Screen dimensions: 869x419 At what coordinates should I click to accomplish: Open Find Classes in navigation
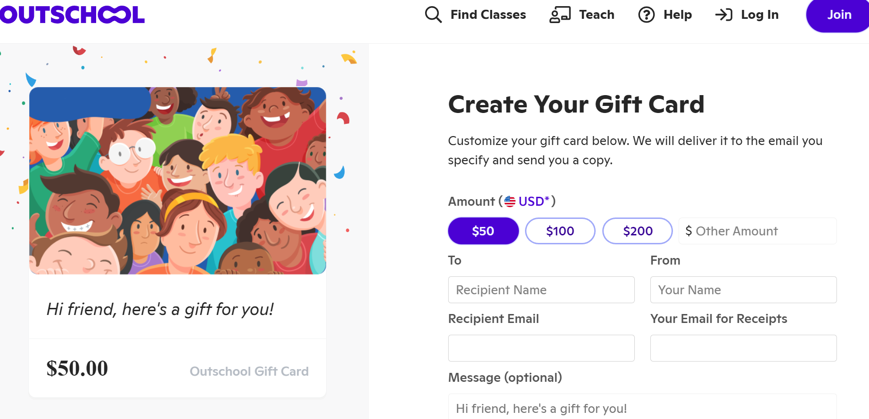click(x=488, y=15)
